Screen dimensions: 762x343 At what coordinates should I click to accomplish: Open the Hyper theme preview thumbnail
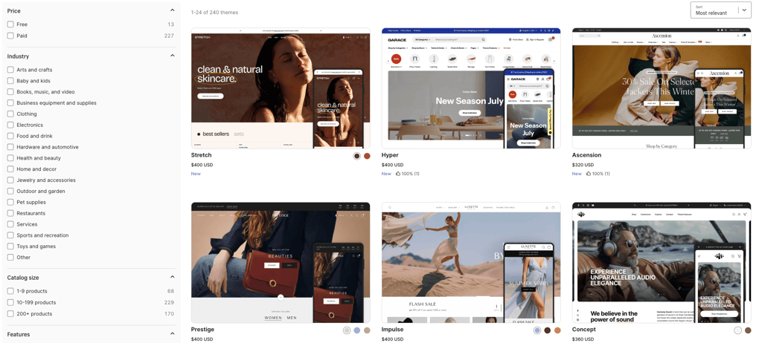pos(471,88)
